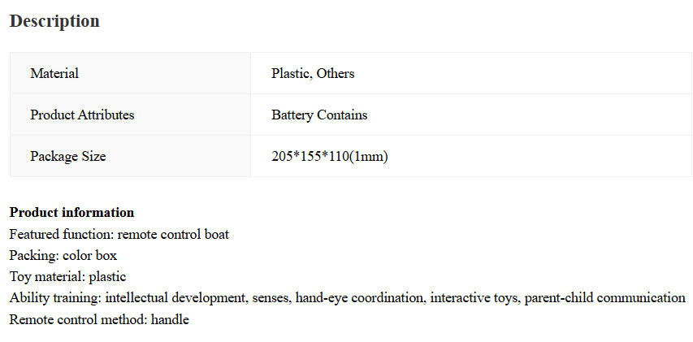Click the word "handle" in last line
This screenshot has height=342, width=693.
[170, 319]
